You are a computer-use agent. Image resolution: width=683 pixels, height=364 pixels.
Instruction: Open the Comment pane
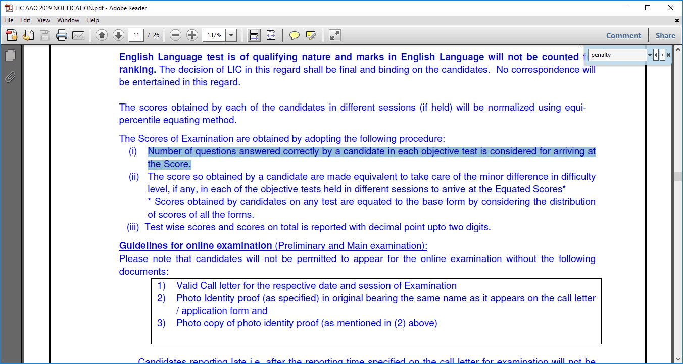click(623, 36)
